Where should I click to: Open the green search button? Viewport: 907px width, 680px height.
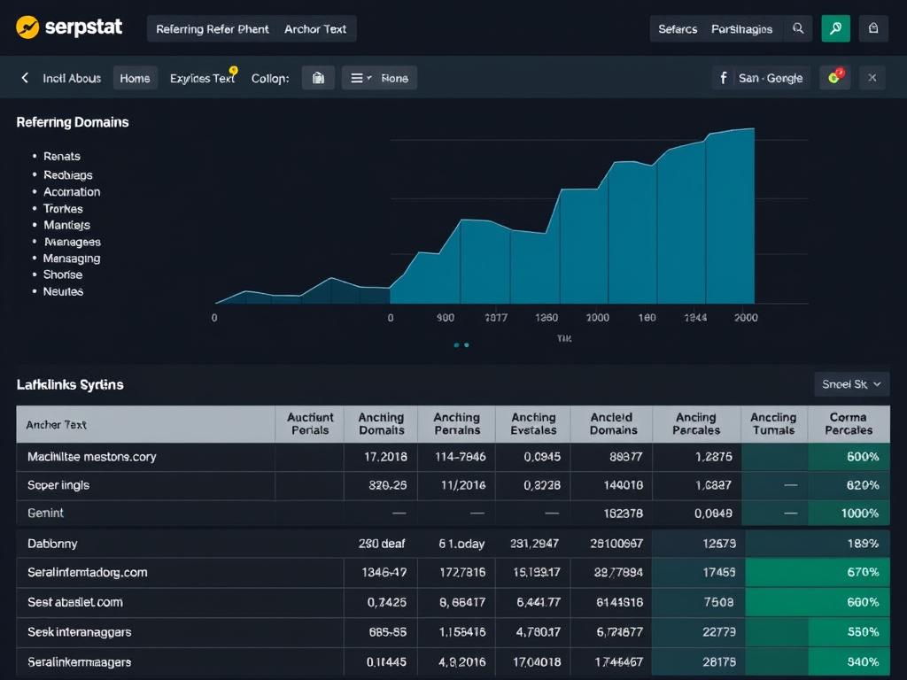[835, 27]
